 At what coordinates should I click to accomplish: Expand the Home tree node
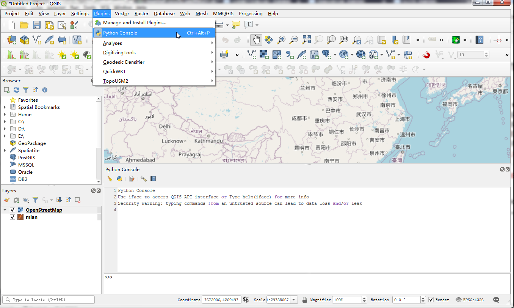5,115
